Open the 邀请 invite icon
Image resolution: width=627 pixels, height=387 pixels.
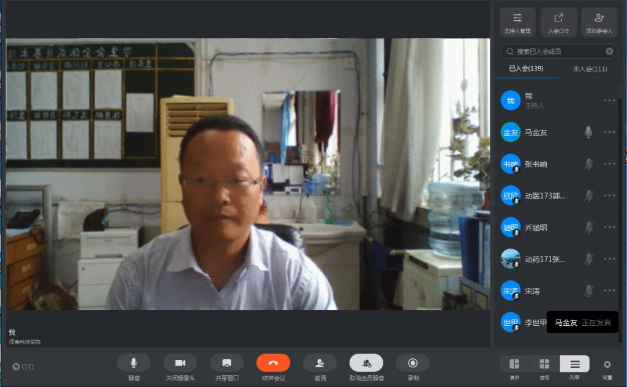[320, 363]
